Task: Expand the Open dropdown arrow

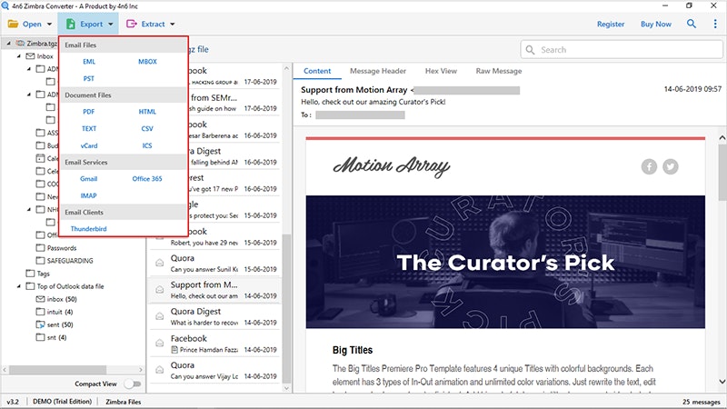Action: [49, 25]
